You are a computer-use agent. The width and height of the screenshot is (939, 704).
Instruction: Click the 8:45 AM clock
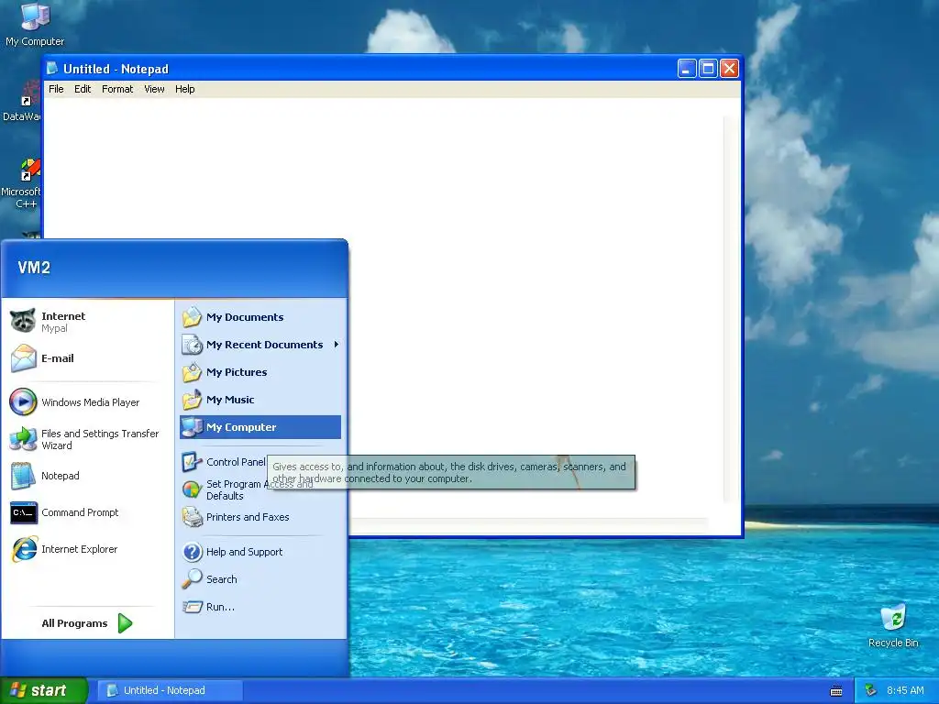tap(905, 690)
